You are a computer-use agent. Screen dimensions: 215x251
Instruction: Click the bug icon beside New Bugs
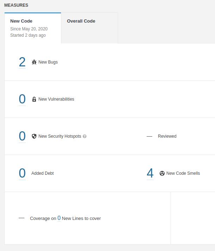click(x=34, y=62)
